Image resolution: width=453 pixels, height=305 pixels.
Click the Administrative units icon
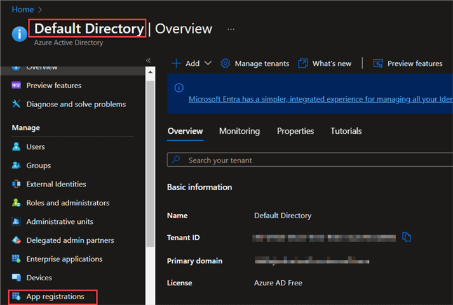[17, 221]
